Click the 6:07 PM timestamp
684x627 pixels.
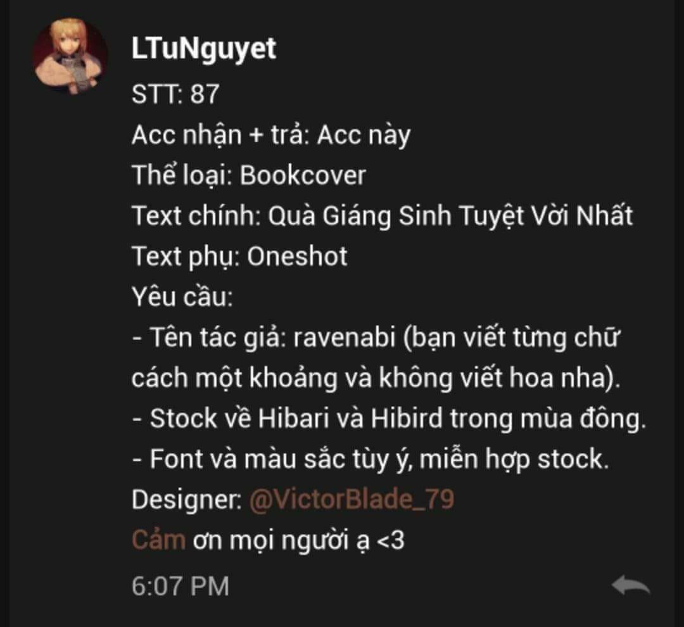pyautogui.click(x=180, y=586)
